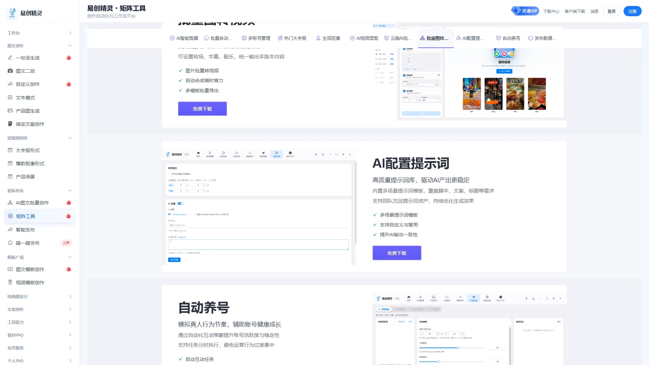649x365 pixels.
Task: Click the hot flame badge beside 一句话生成
Action: point(69,58)
